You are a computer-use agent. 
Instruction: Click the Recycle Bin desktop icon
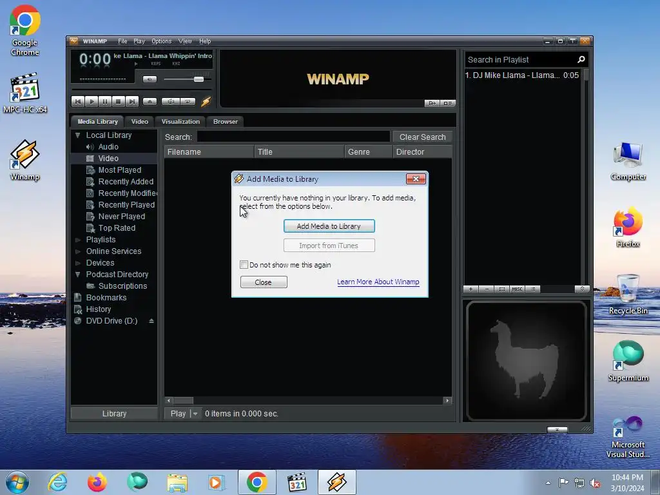tap(628, 294)
